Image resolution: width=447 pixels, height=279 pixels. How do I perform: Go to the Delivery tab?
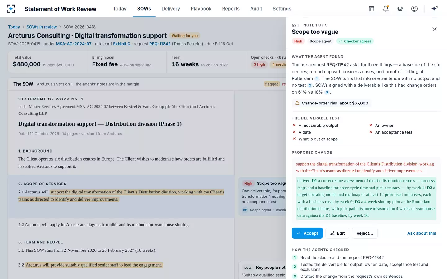(x=171, y=9)
